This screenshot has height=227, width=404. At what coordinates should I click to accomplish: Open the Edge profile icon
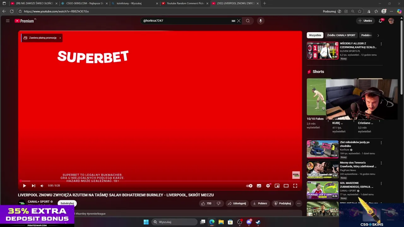click(x=384, y=11)
